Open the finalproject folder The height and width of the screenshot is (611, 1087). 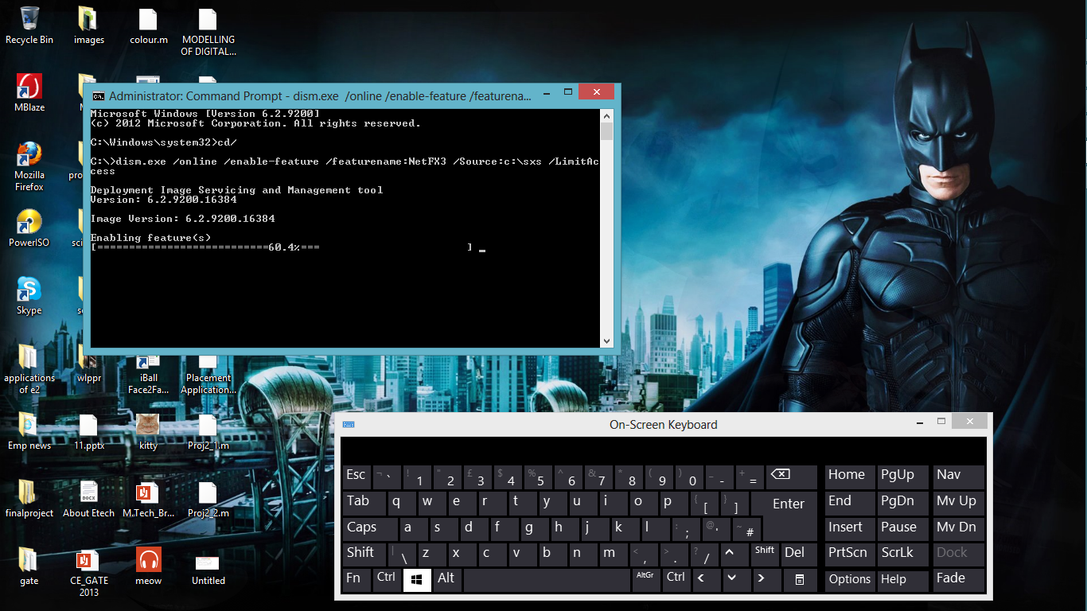pyautogui.click(x=29, y=493)
